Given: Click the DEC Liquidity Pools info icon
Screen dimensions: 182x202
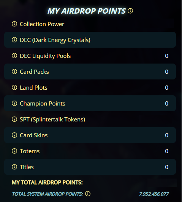Looking at the screenshot, I should (x=14, y=56).
